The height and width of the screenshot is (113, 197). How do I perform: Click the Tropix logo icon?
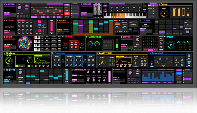(160, 4)
